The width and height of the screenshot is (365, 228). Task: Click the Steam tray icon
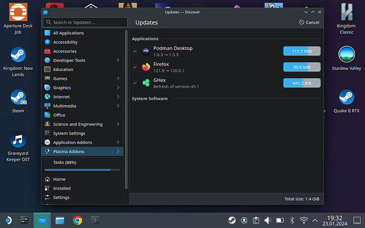[232, 220]
